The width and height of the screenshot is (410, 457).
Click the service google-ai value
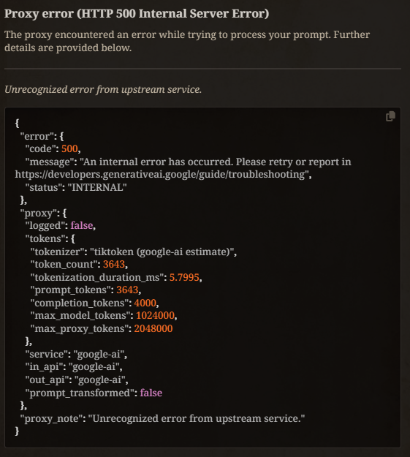point(99,354)
